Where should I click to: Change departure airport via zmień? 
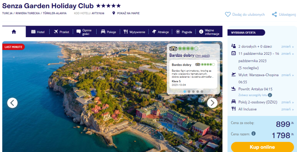(x=287, y=75)
